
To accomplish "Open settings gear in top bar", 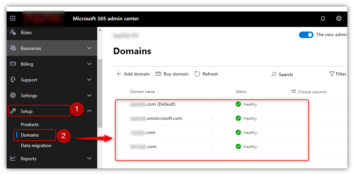I will pyautogui.click(x=339, y=18).
